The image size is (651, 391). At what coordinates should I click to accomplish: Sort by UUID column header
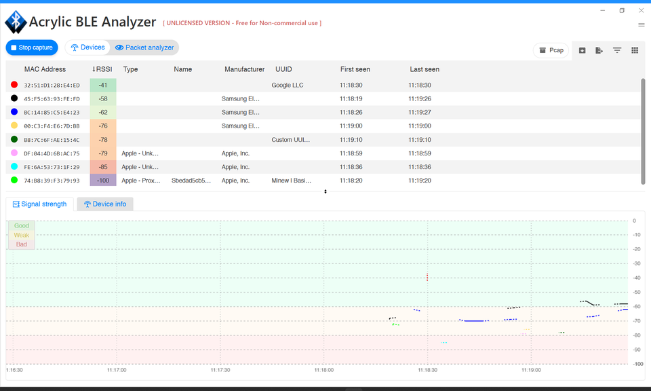283,69
